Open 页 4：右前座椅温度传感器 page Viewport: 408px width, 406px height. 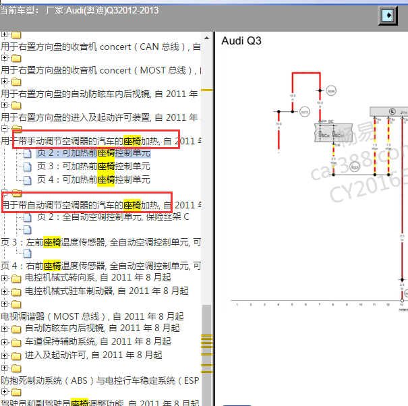pos(100,266)
